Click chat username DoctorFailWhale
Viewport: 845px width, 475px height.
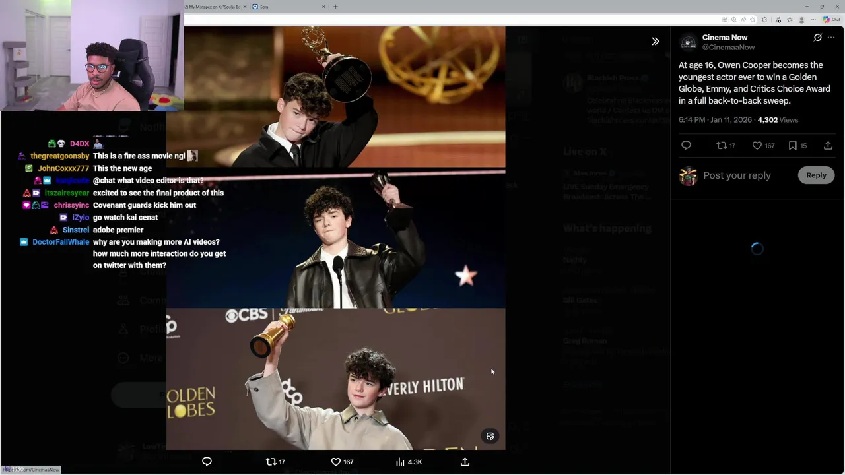tap(61, 242)
